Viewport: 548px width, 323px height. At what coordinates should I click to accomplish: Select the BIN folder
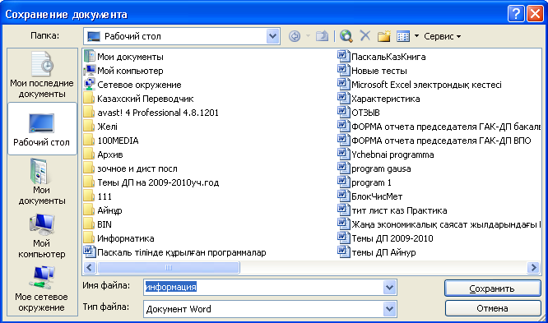[x=98, y=224]
